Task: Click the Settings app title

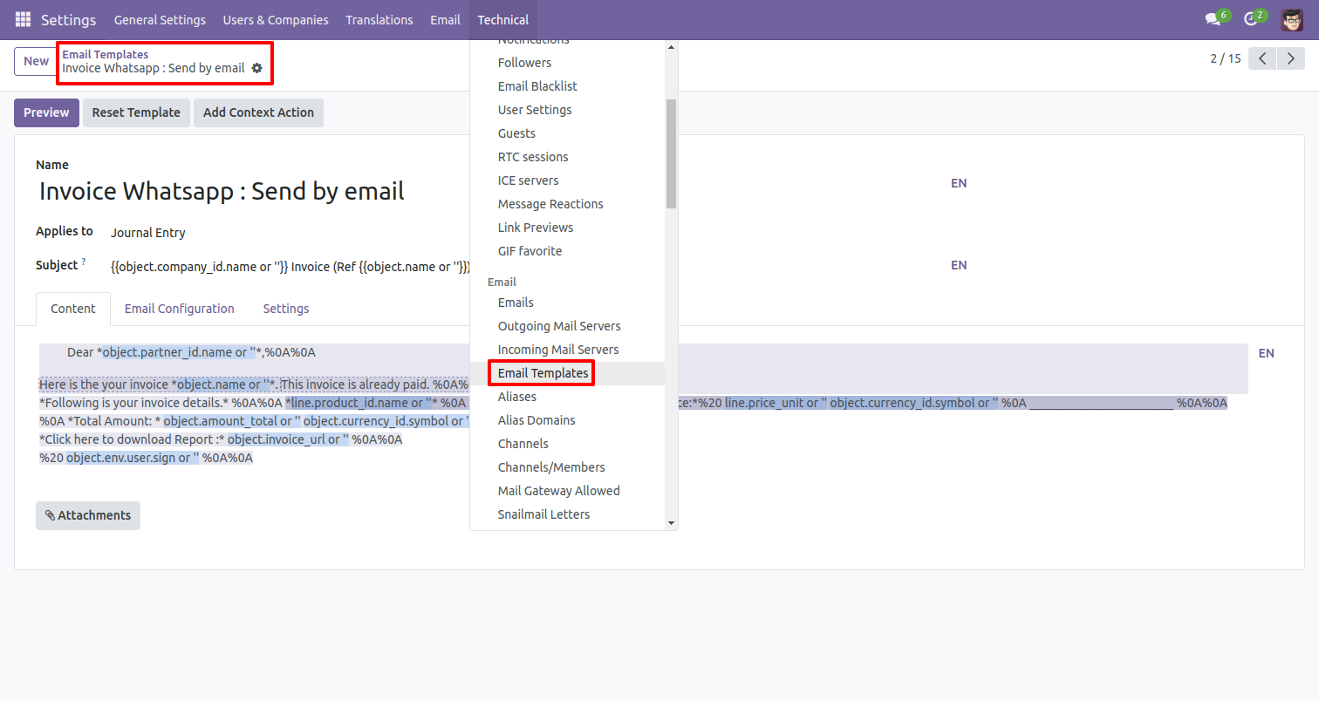Action: [69, 19]
